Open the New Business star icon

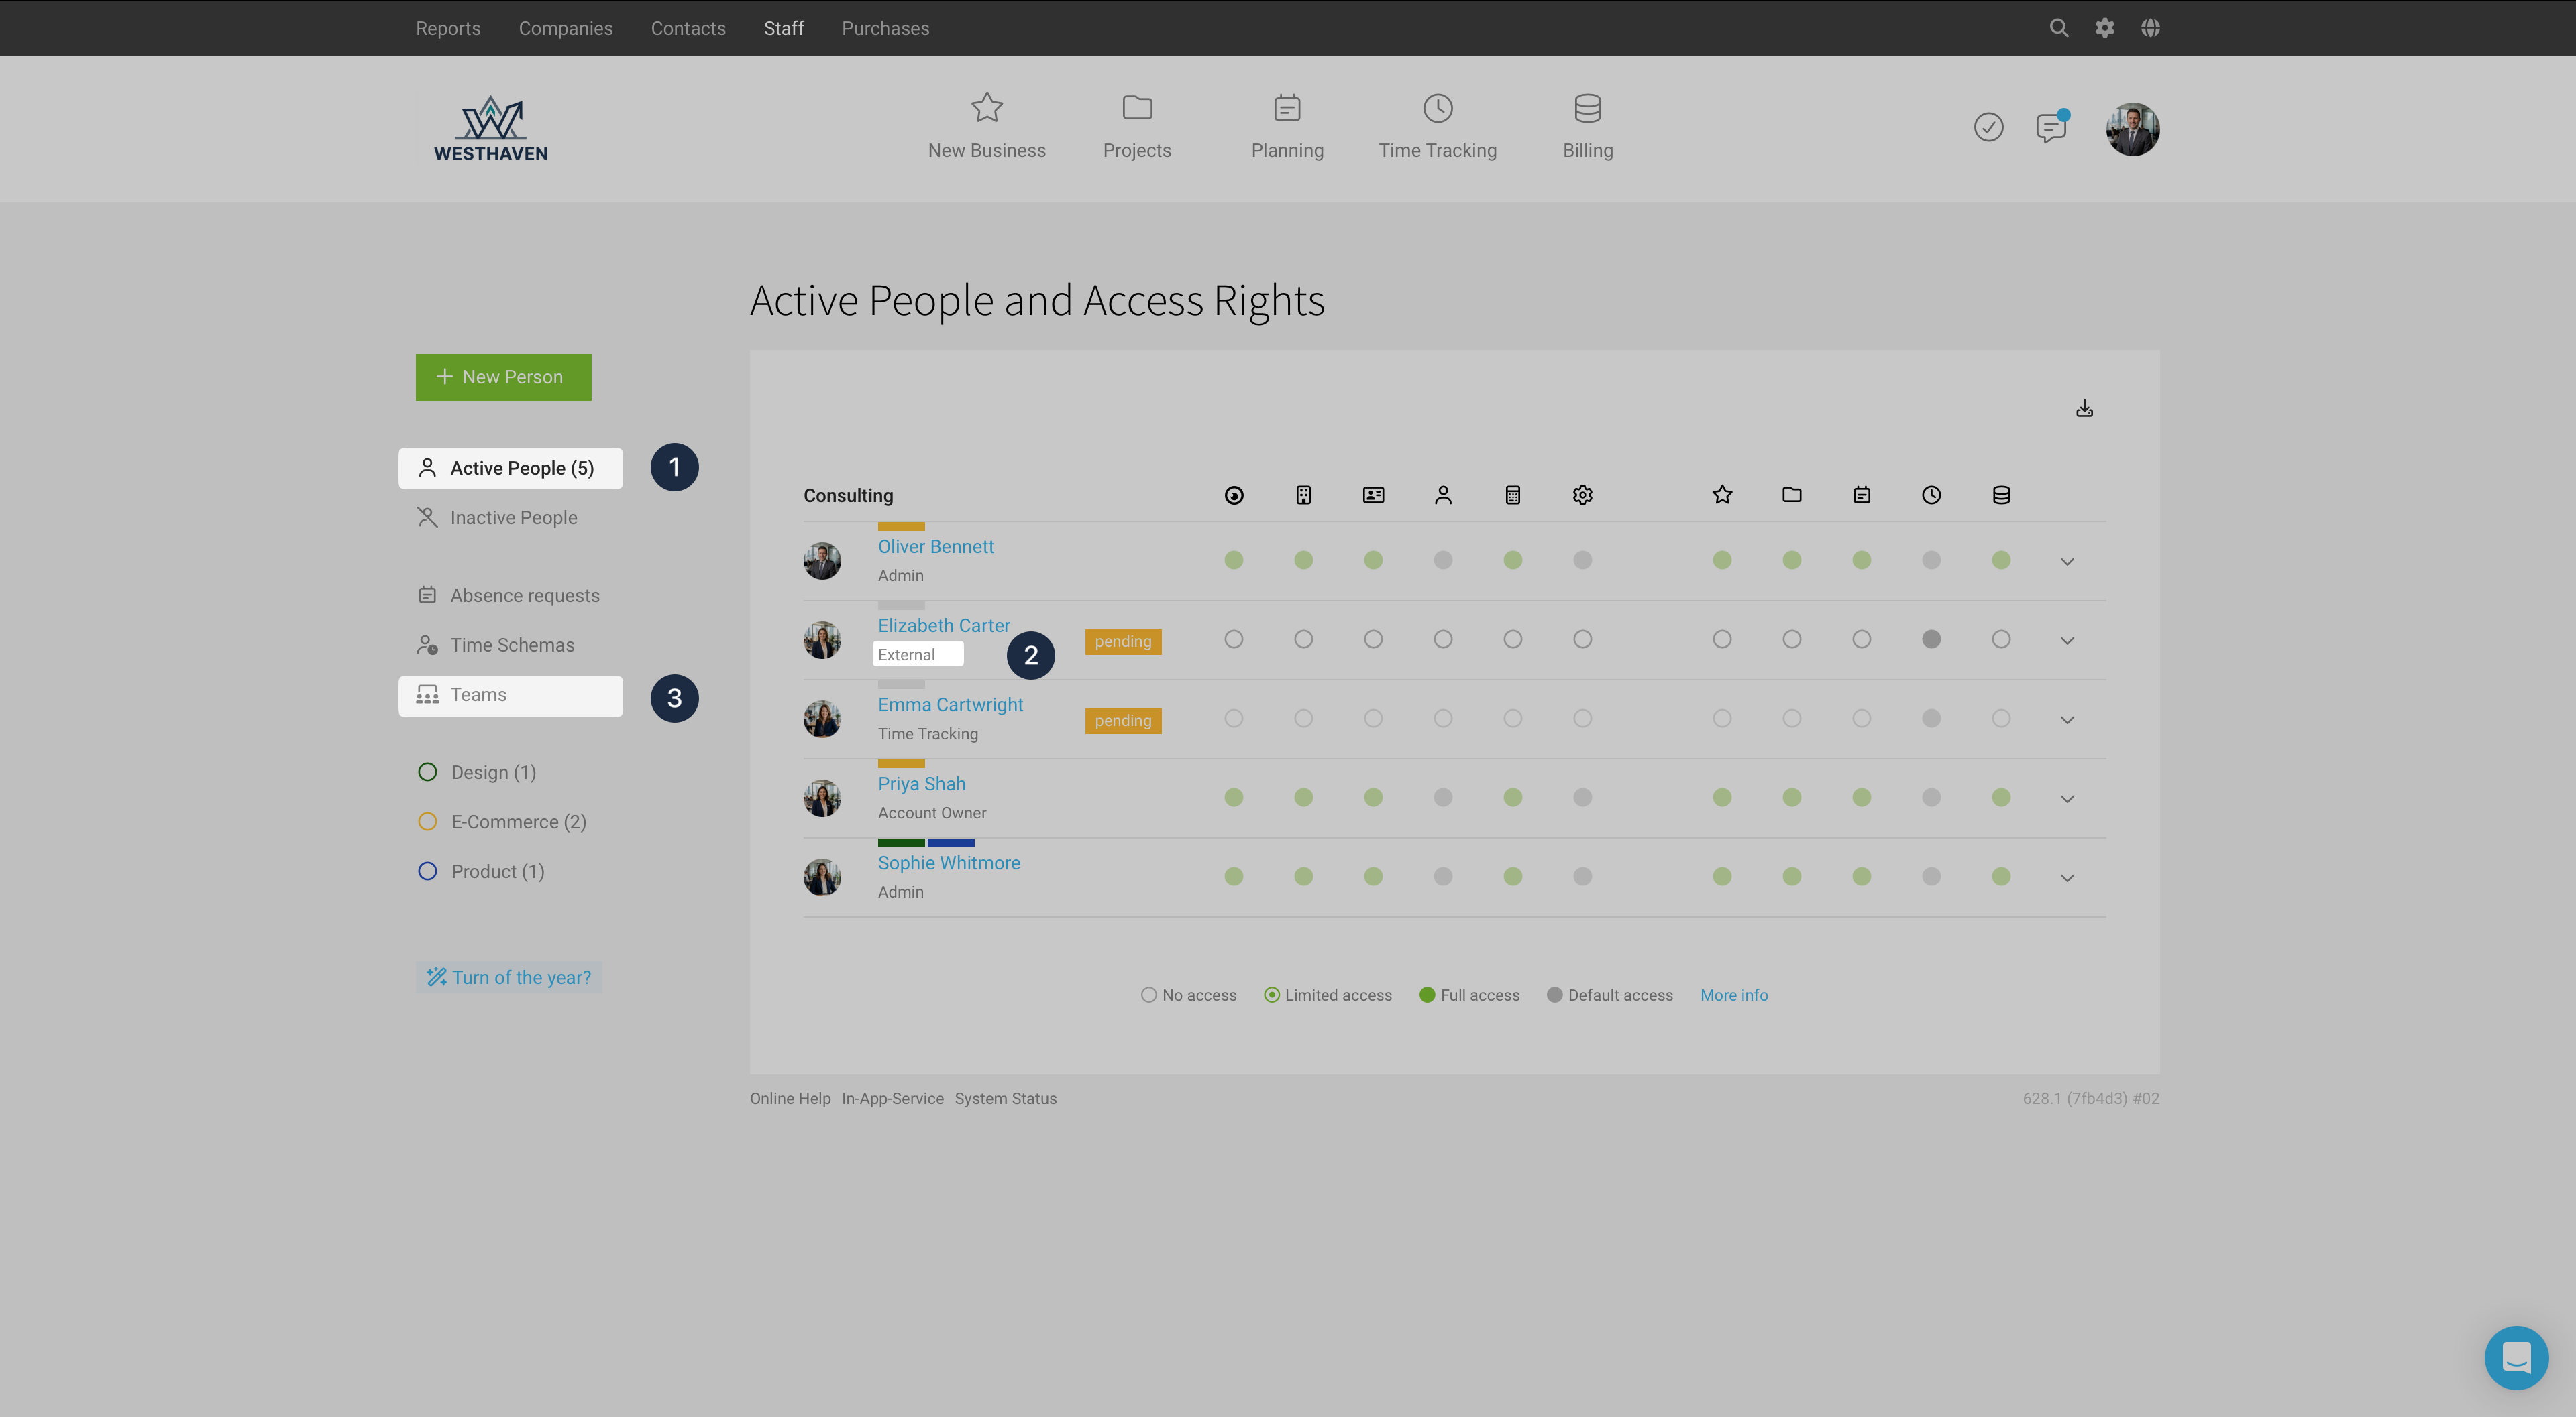(986, 108)
